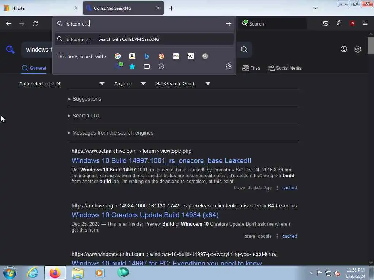Viewport: 374px width, 280px height.
Task: Open the Firefox hamburger menu
Action: pos(365,23)
